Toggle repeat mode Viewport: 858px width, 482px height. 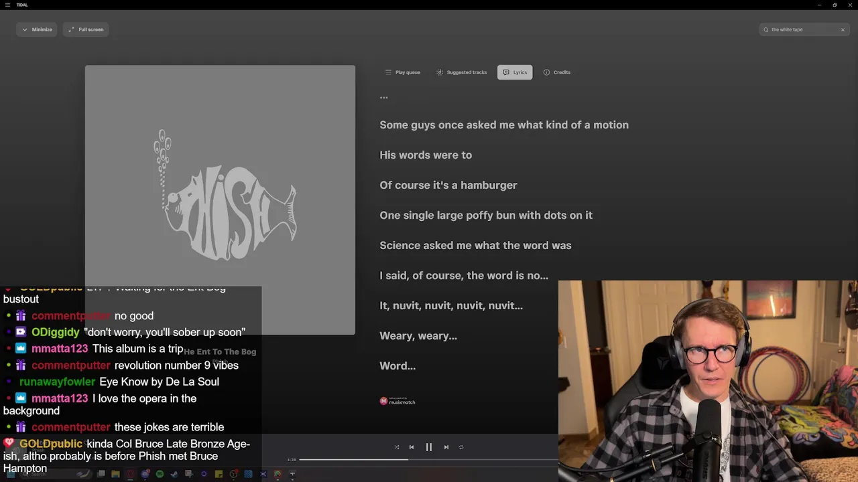[x=461, y=447]
